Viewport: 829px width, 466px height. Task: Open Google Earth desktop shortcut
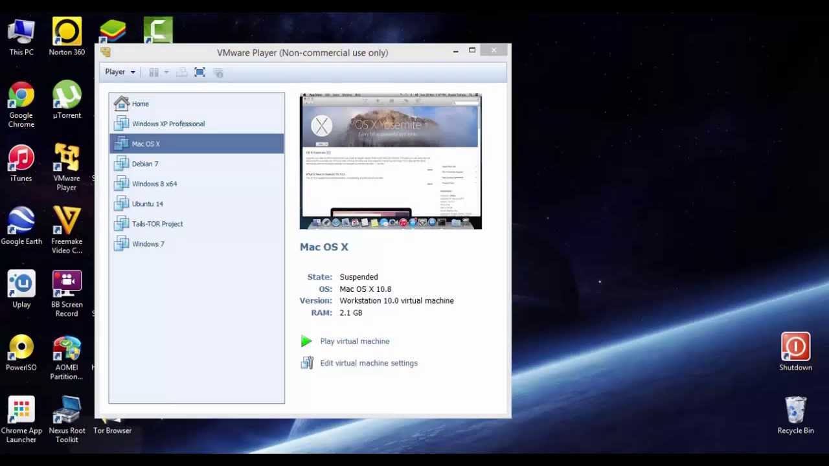coord(21,227)
